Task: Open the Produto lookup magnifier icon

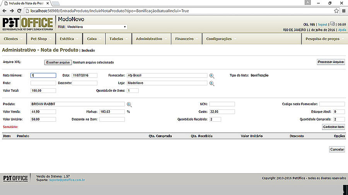Action: [x=129, y=104]
